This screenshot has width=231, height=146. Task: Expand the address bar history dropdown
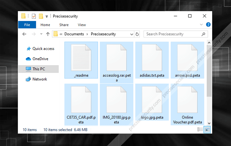[x=132, y=34]
